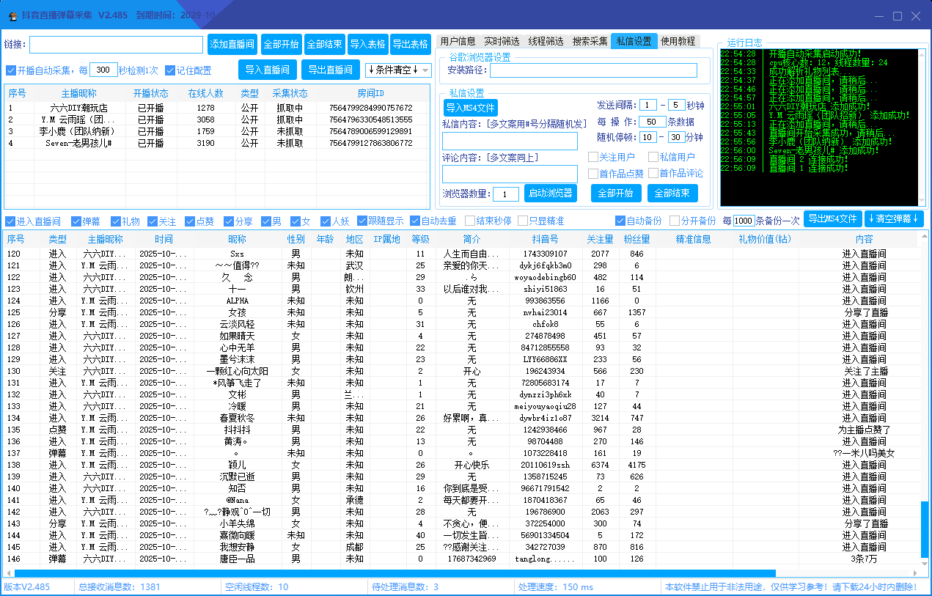Viewport: 932px width, 596px height.
Task: Sort the table by 粉丝量 column header
Action: (636, 239)
